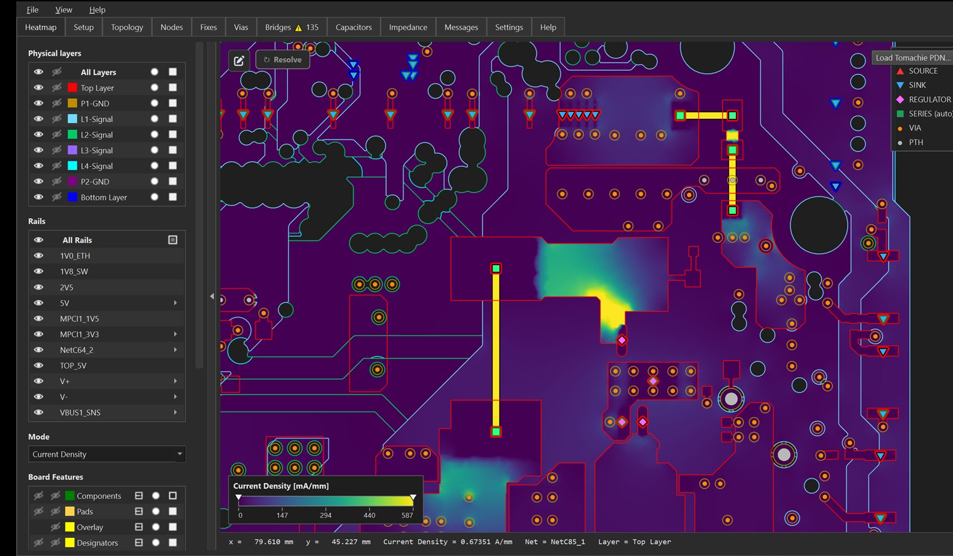
Task: Expand the MPCI1_3V3 rail arrow
Action: [x=175, y=334]
